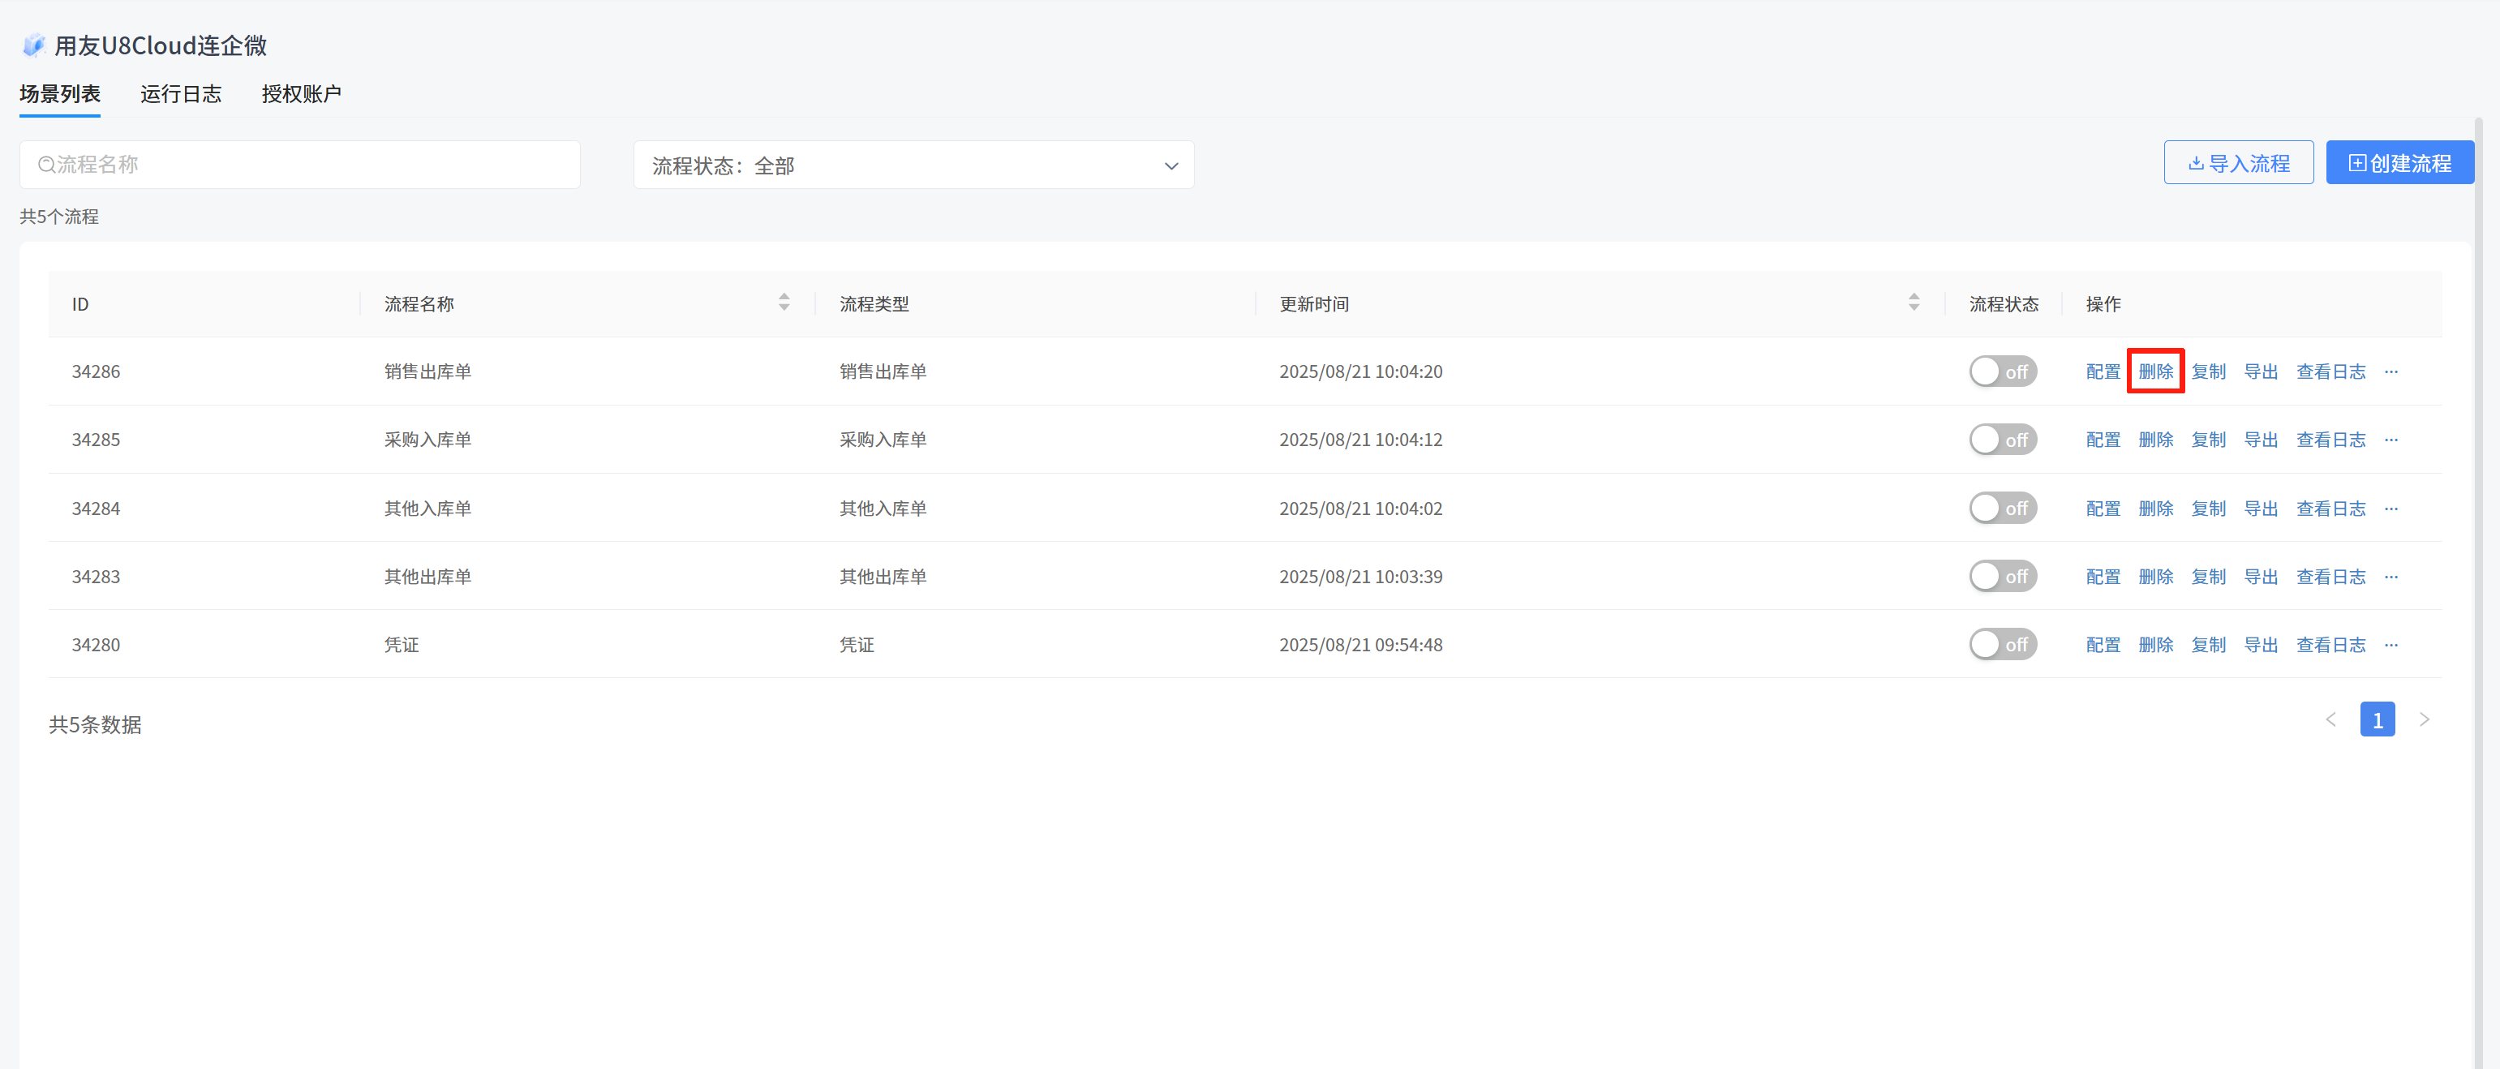Sort by 流程名称 column arrows

point(784,303)
